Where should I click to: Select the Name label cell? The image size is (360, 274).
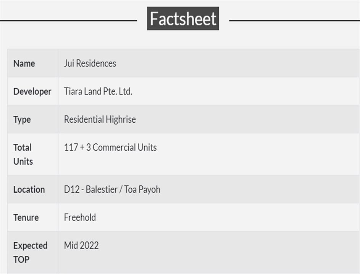pyautogui.click(x=24, y=63)
